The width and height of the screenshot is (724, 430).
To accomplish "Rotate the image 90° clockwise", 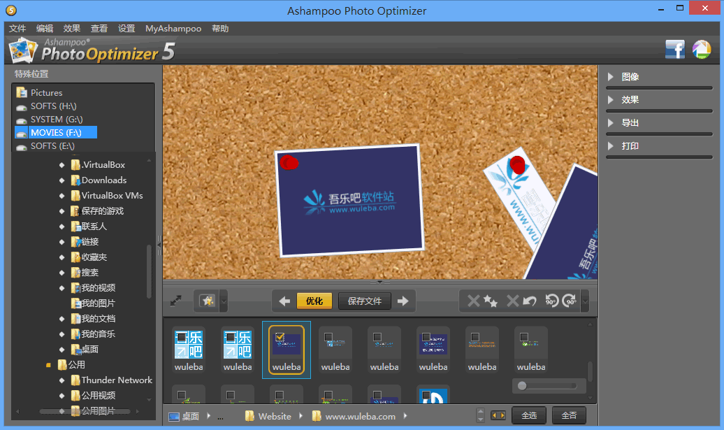I will click(x=570, y=301).
